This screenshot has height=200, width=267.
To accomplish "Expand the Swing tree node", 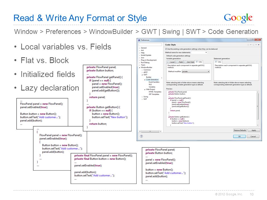I will pyautogui.click(x=142, y=97).
